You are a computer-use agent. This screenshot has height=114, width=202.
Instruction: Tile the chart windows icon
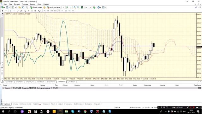[82, 7]
